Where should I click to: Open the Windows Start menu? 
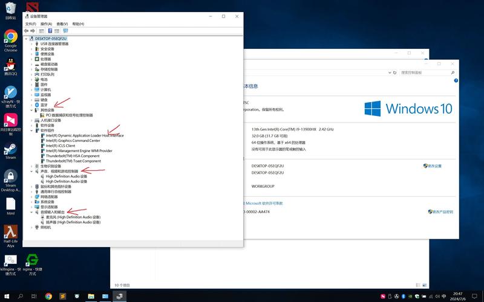(x=6, y=296)
